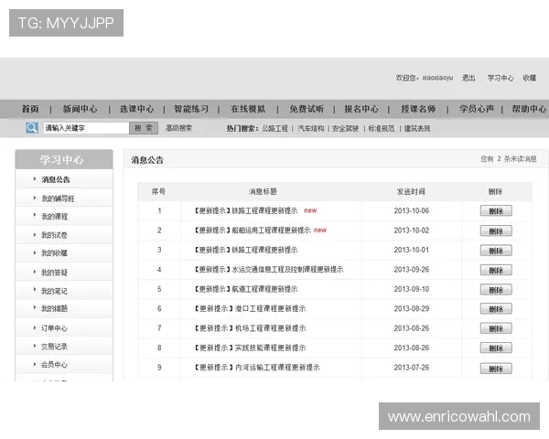Go to 首页 in navigation bar
549x439 pixels.
[30, 109]
